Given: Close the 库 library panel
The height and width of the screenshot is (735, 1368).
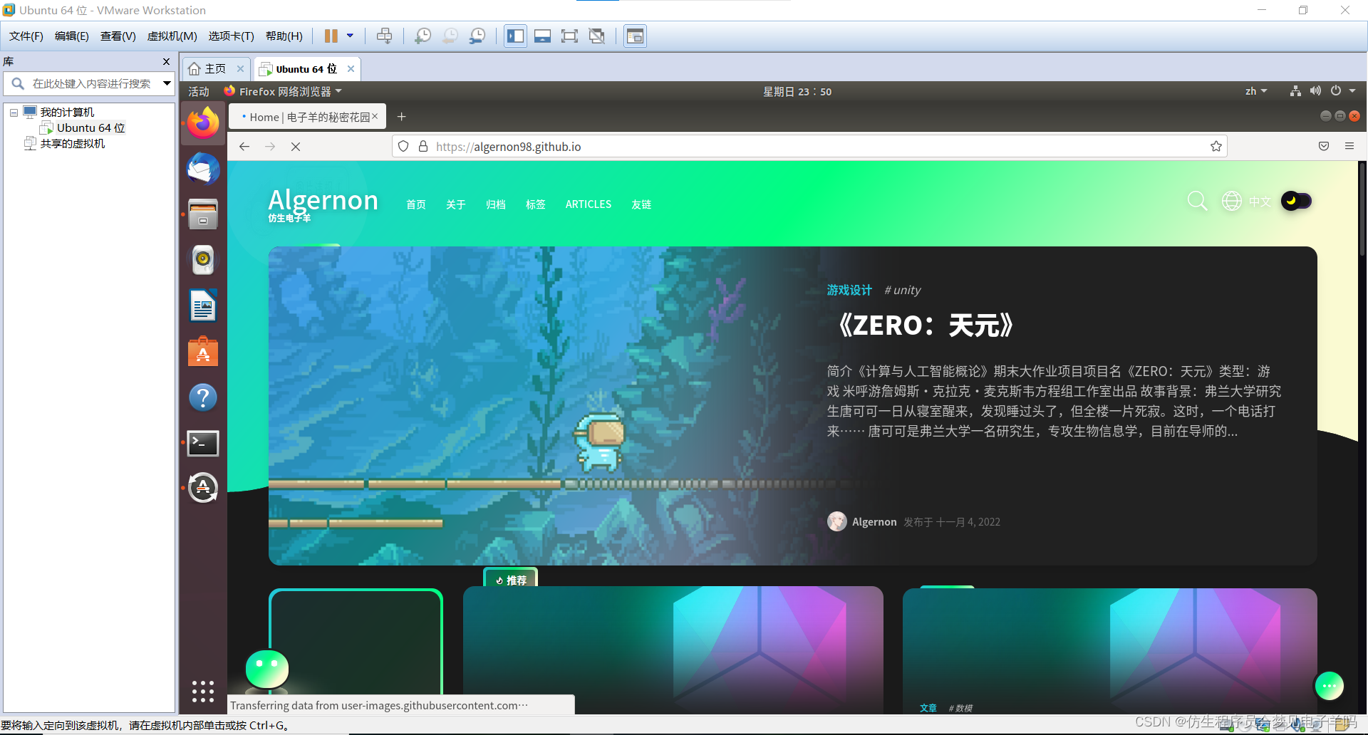Looking at the screenshot, I should (166, 62).
